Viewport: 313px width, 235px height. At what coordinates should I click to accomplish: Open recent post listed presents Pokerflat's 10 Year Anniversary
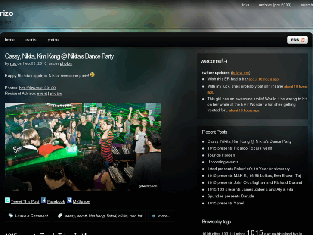(x=248, y=169)
